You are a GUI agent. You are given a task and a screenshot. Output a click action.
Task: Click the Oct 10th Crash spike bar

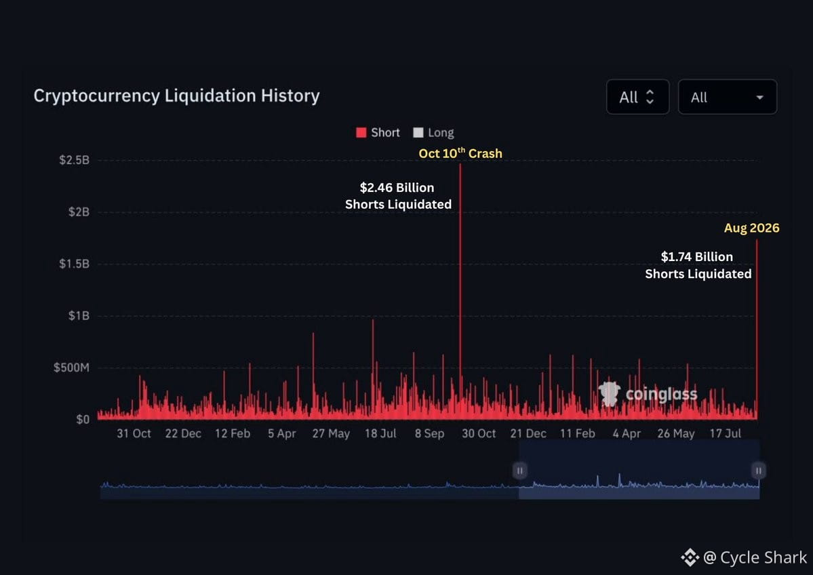pos(460,290)
